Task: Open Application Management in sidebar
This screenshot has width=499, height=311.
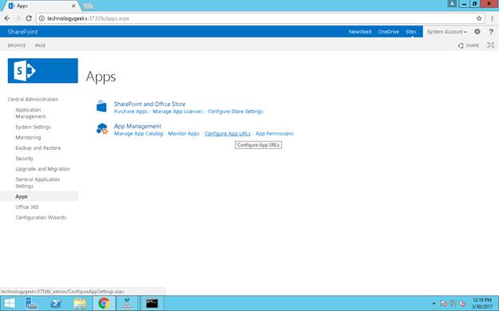Action: coord(31,113)
